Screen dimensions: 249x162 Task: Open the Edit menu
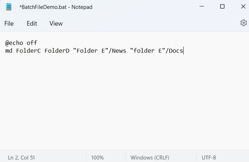32,23
